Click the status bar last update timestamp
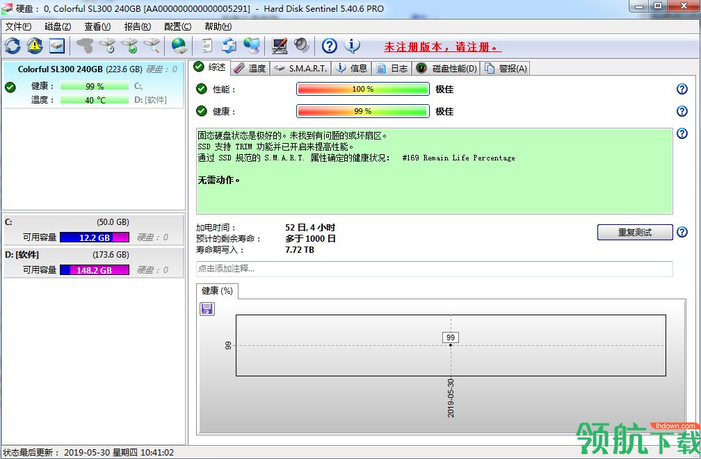701x459 pixels. tap(119, 452)
